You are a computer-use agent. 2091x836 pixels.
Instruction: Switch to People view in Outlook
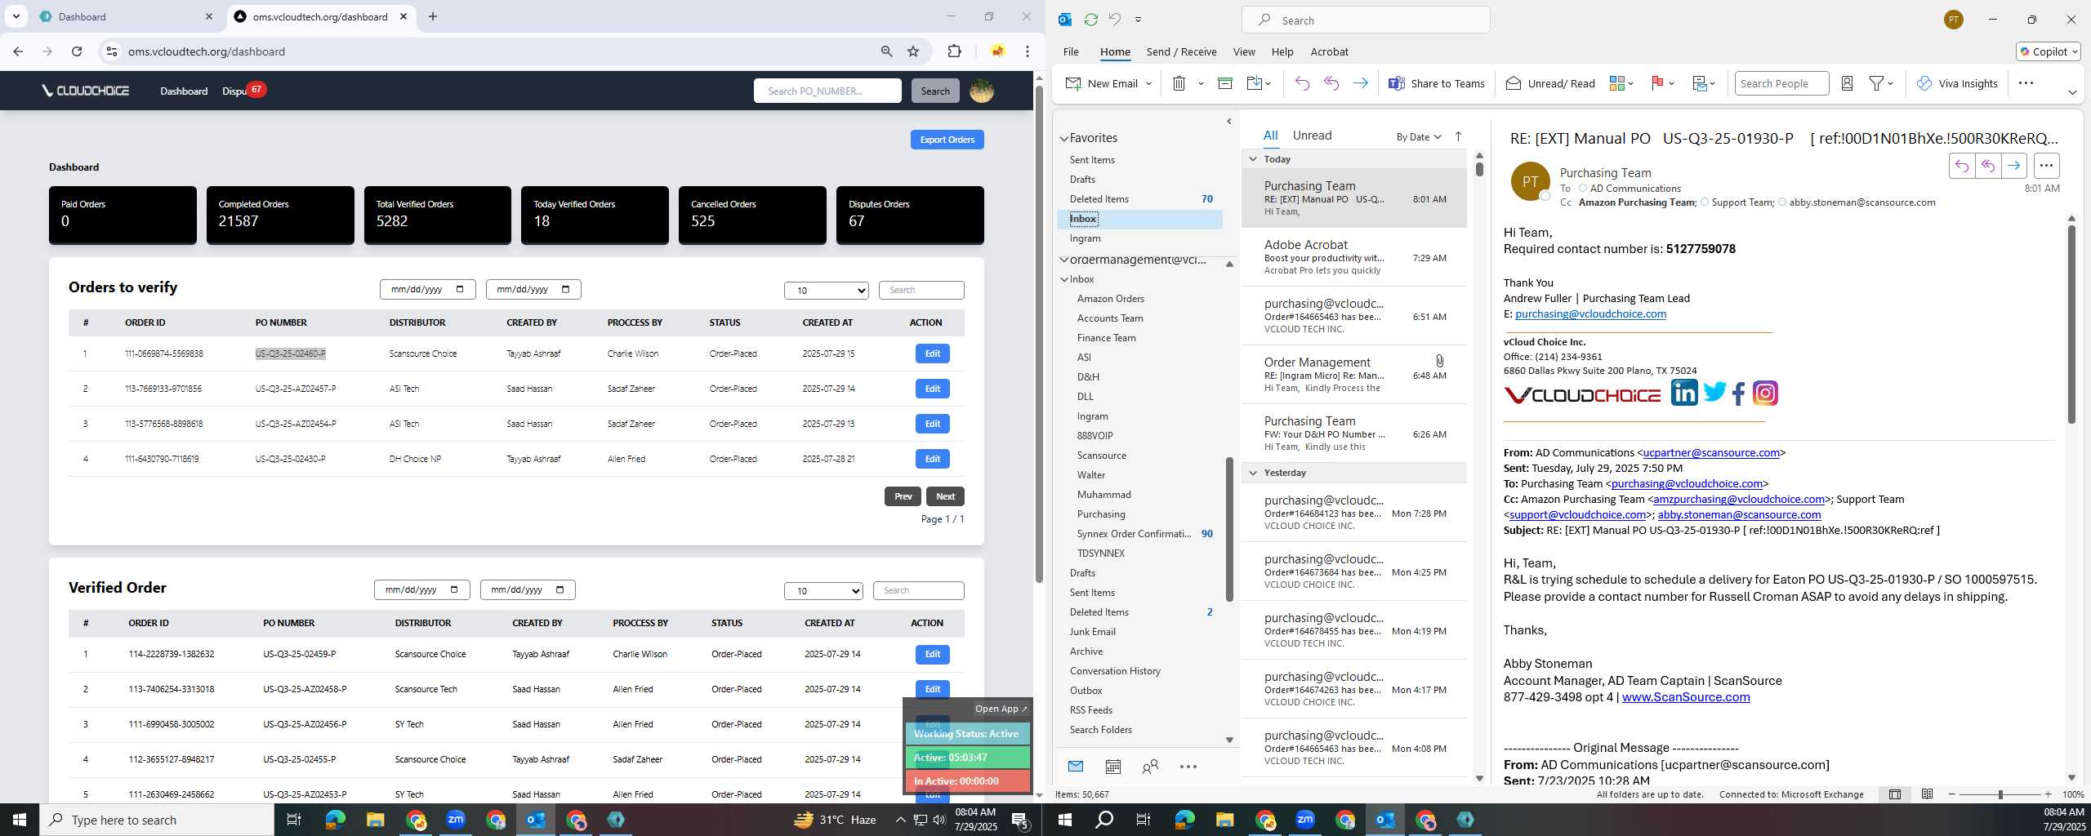[1150, 767]
